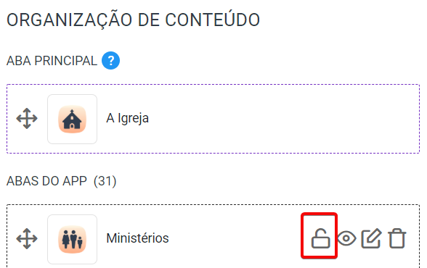Select the A Igreja tab label
This screenshot has height=268, width=427.
coord(128,118)
